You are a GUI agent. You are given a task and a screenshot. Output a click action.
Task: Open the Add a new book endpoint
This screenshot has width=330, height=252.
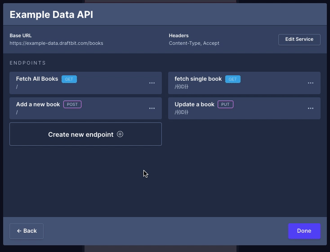pyautogui.click(x=86, y=108)
